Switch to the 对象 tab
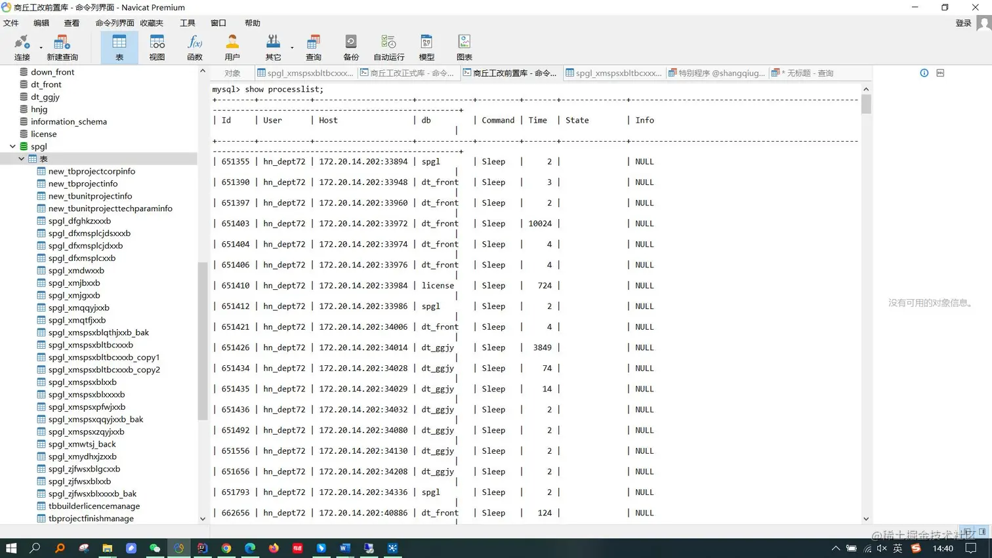The height and width of the screenshot is (558, 992). click(x=232, y=73)
